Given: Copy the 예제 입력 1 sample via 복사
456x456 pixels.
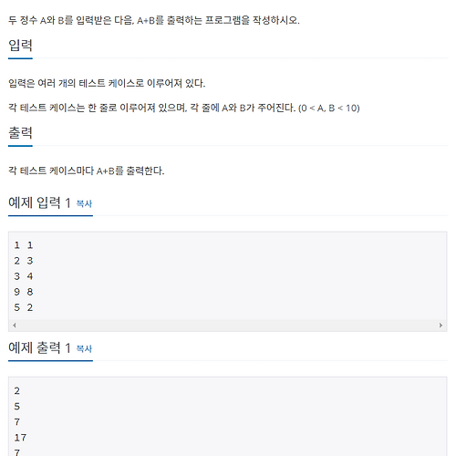Looking at the screenshot, I should pos(84,203).
